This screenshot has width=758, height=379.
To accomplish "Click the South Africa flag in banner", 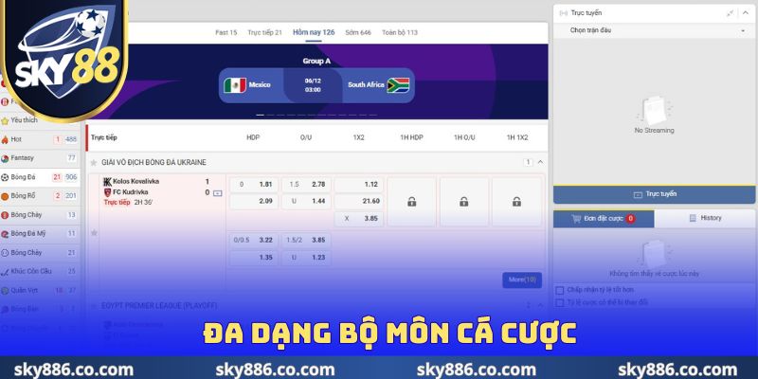I will coord(398,85).
